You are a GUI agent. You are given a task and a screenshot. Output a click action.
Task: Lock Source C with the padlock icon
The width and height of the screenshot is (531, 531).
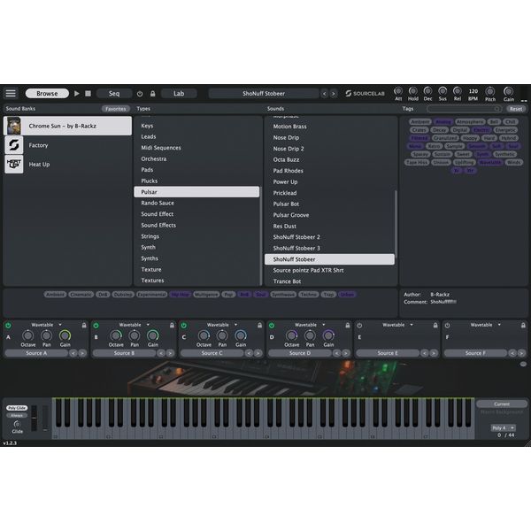(x=259, y=325)
